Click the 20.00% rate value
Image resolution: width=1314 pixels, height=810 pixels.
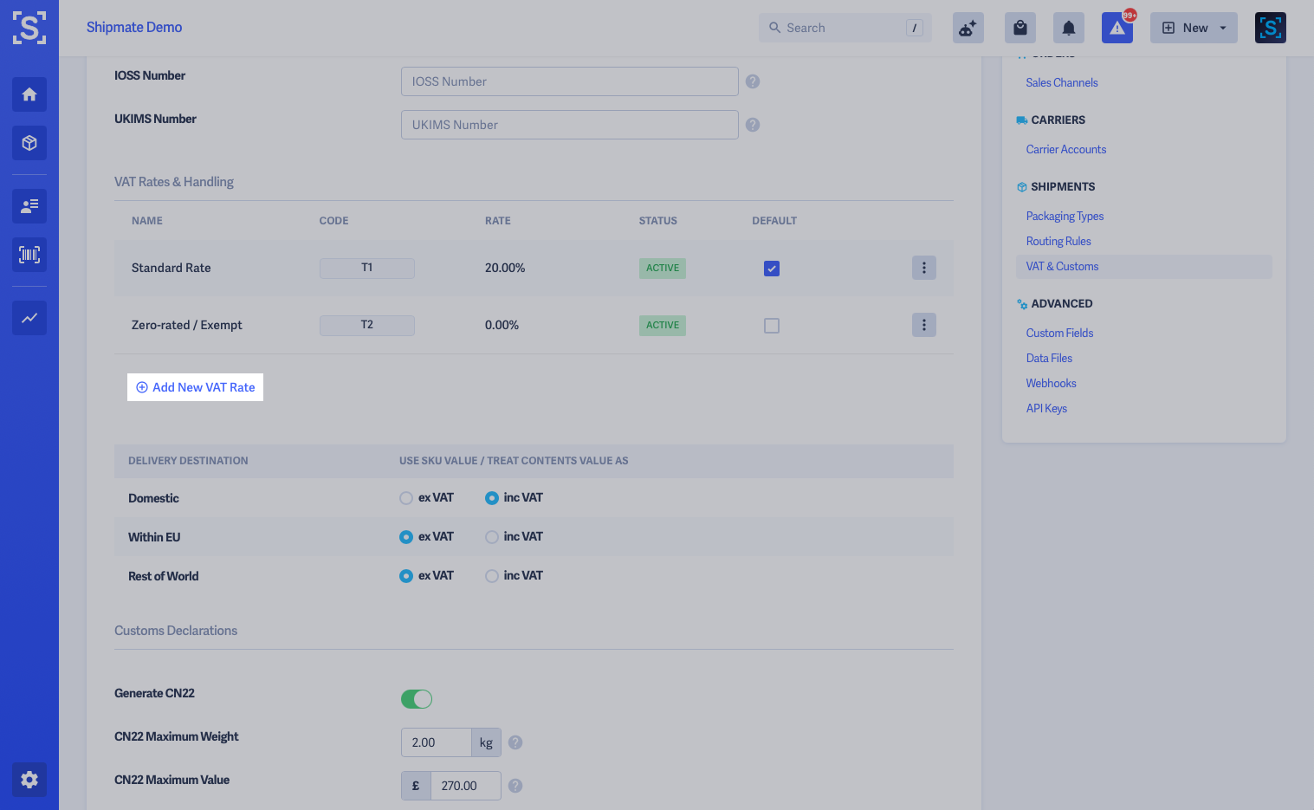[x=505, y=268]
